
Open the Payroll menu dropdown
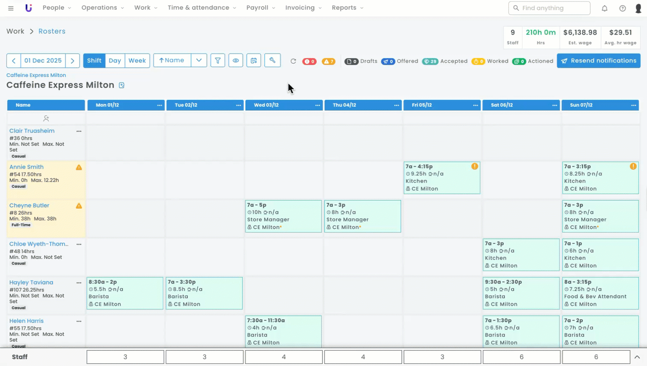(x=261, y=8)
